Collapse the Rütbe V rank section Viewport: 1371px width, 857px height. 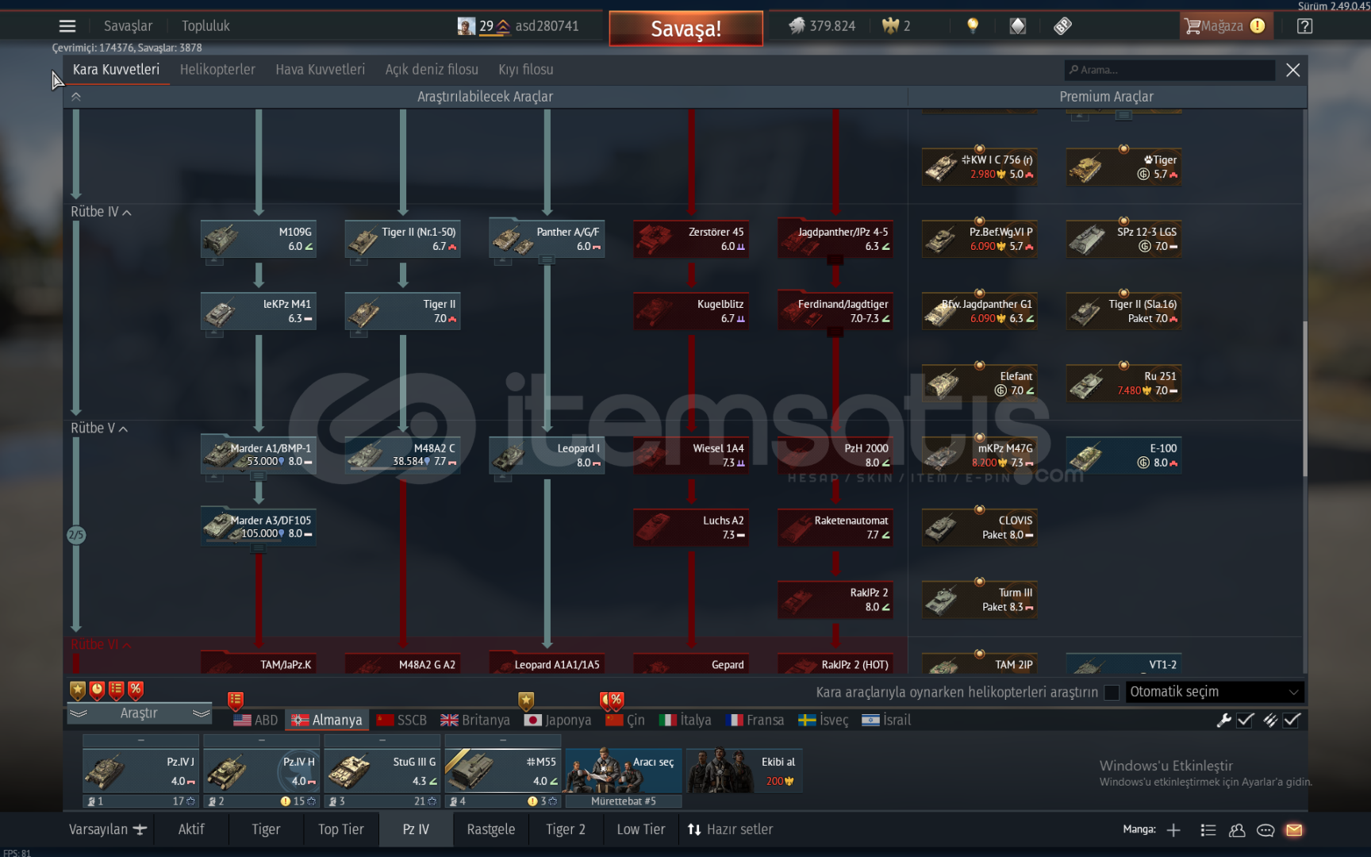tap(99, 428)
